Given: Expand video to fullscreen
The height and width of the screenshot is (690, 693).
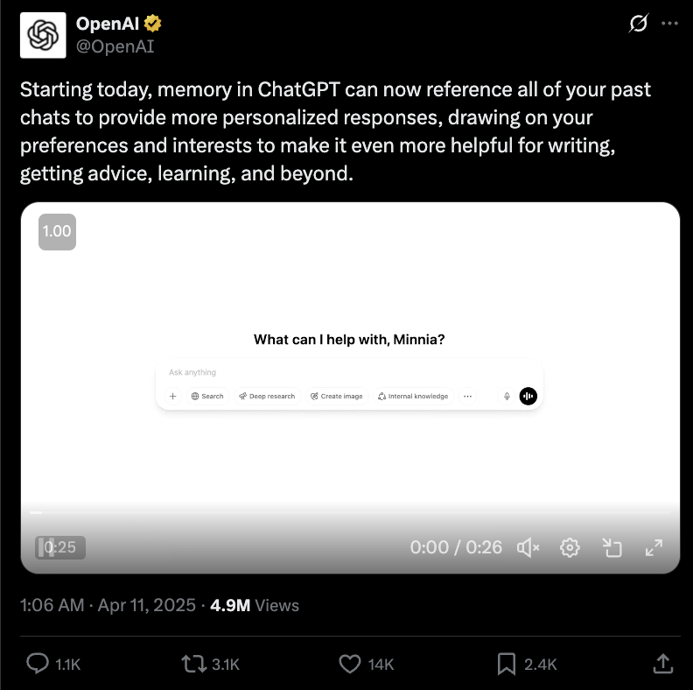Looking at the screenshot, I should click(x=654, y=548).
